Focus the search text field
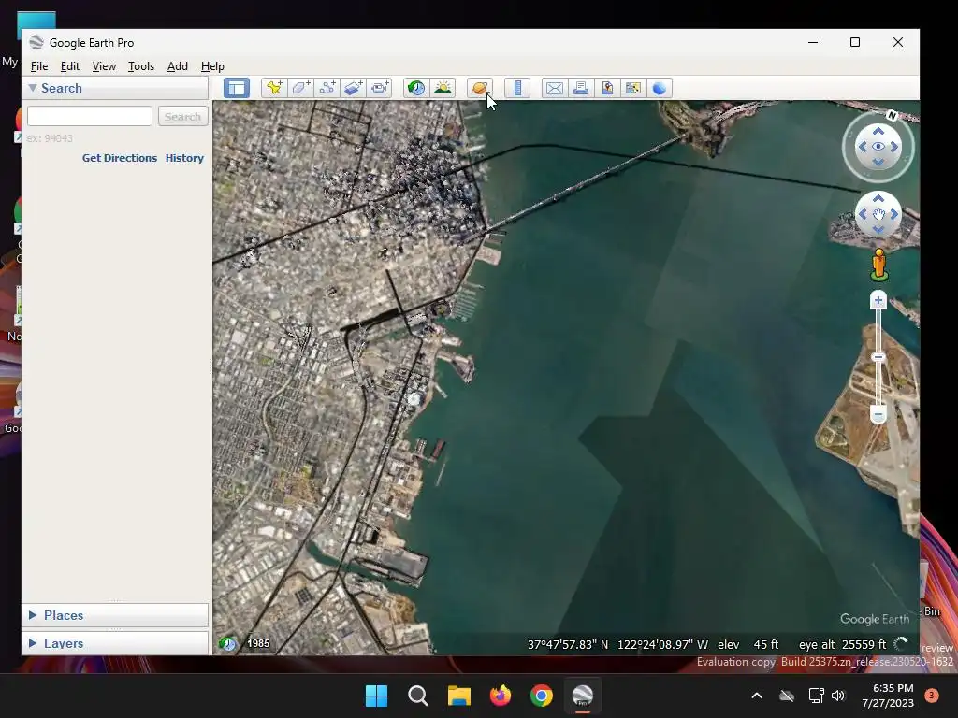Viewport: 958px width, 718px height. click(90, 116)
